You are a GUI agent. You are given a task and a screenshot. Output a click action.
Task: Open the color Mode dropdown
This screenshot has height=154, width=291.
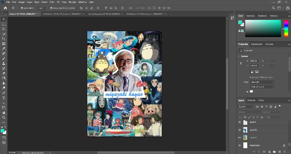(262, 82)
